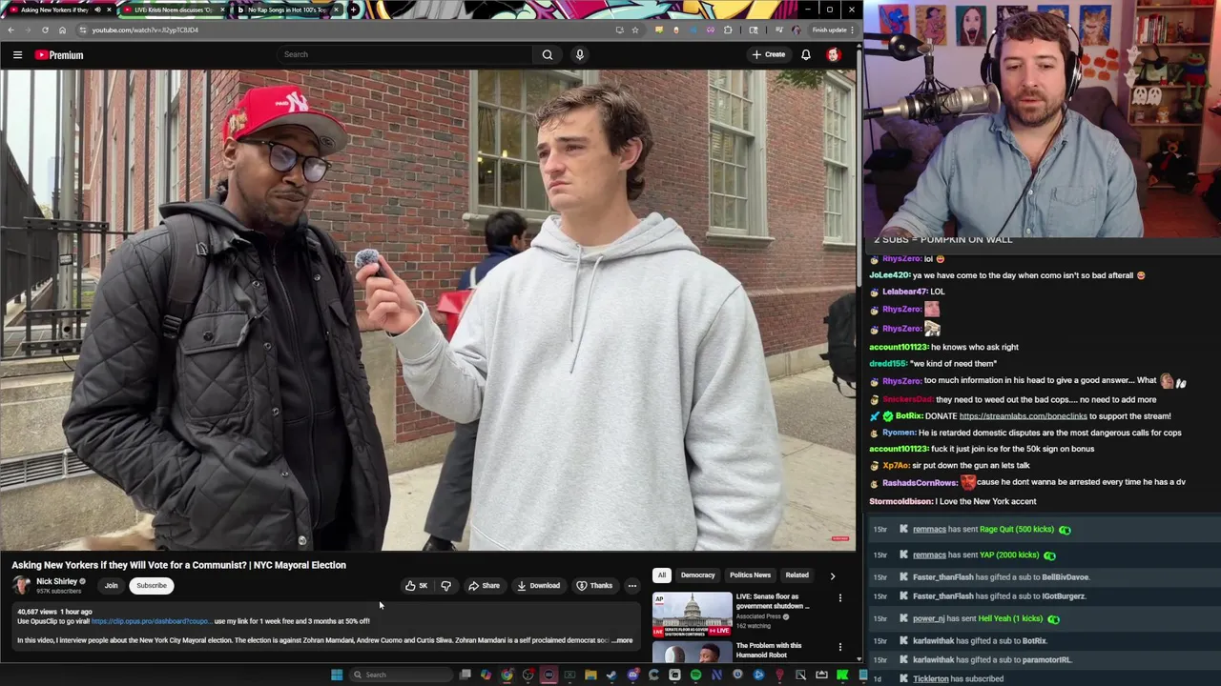Open the new tab plus button
Image resolution: width=1221 pixels, height=686 pixels.
point(354,10)
